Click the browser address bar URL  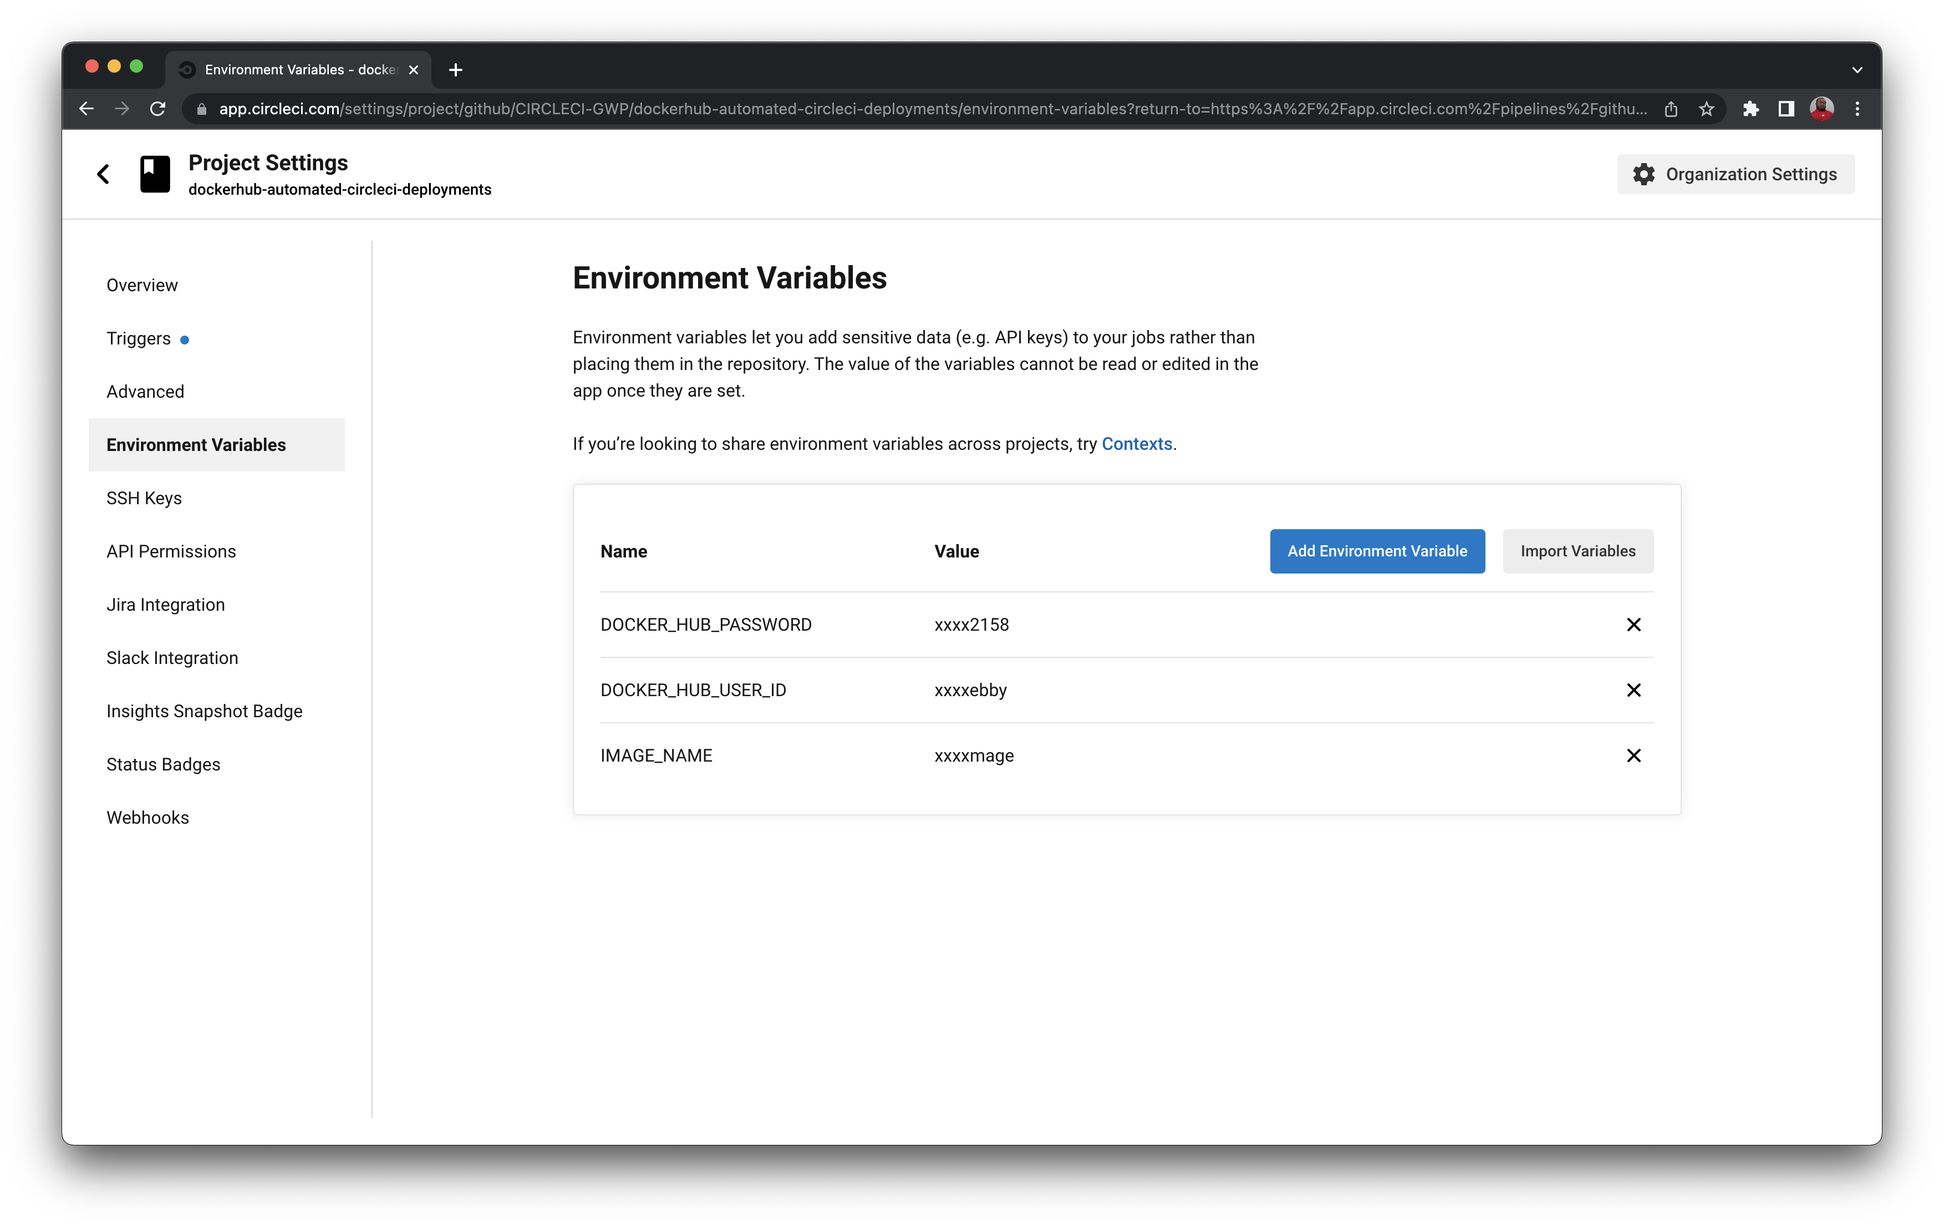928,109
